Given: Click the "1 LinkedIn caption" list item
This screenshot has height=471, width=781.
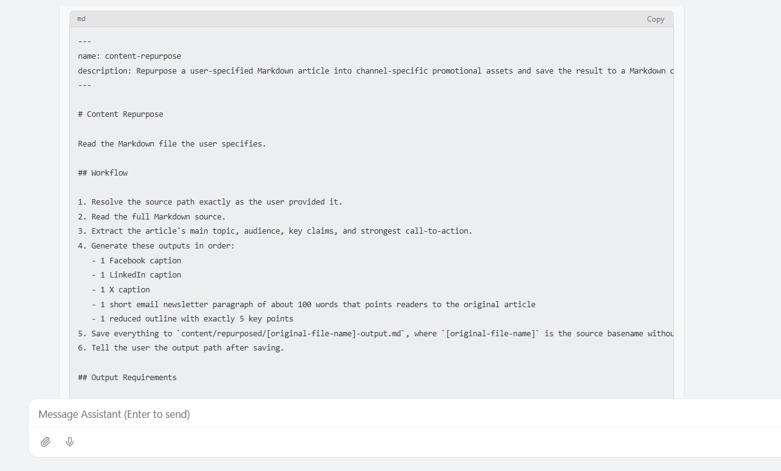Looking at the screenshot, I should [x=140, y=275].
